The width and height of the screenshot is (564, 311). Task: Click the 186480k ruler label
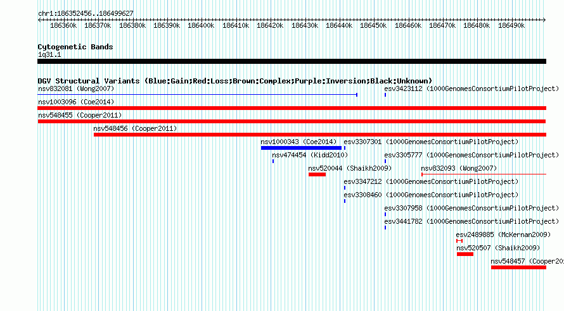coord(477,25)
